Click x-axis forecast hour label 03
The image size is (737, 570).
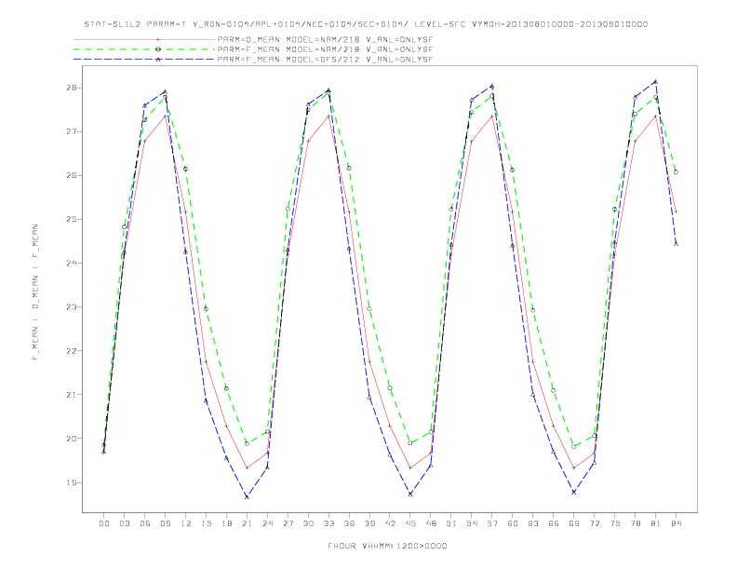(x=124, y=523)
